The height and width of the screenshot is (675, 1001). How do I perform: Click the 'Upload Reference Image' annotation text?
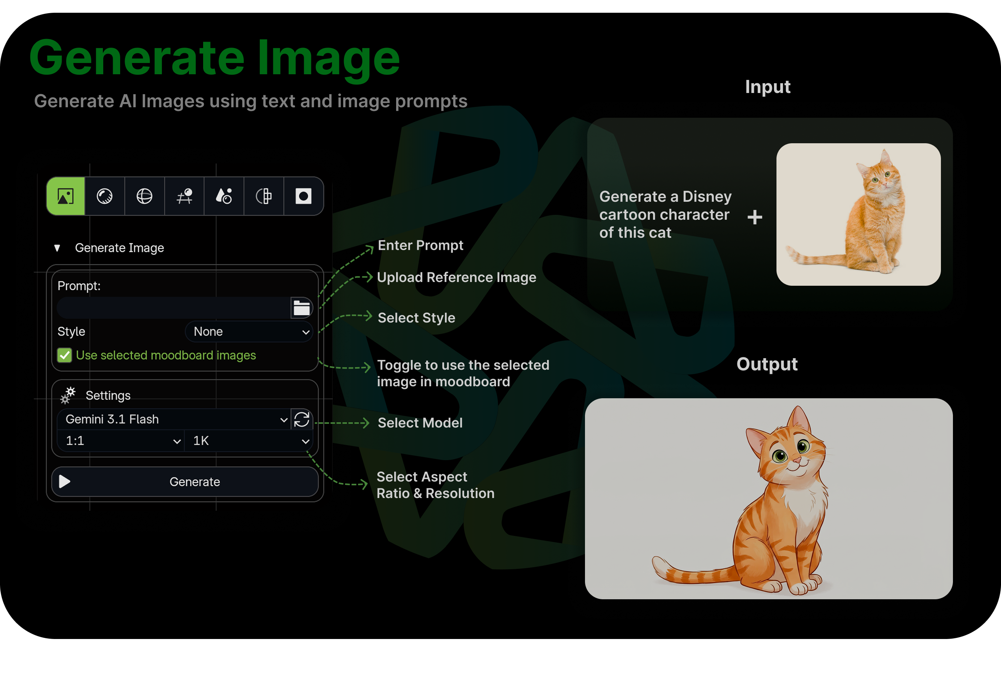(457, 277)
